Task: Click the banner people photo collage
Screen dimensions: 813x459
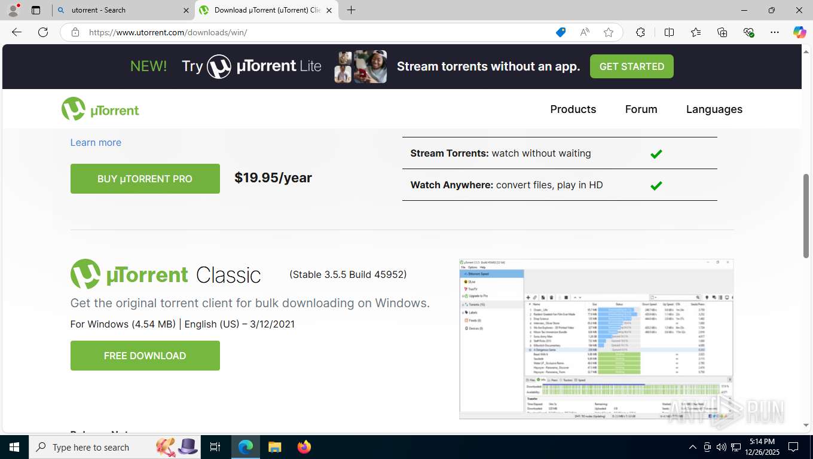Action: tap(360, 66)
